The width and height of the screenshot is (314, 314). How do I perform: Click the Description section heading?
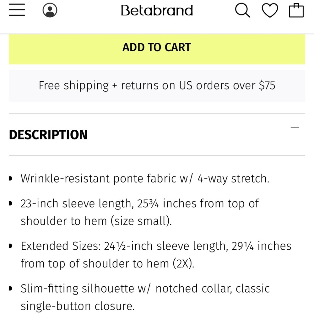pyautogui.click(x=48, y=135)
